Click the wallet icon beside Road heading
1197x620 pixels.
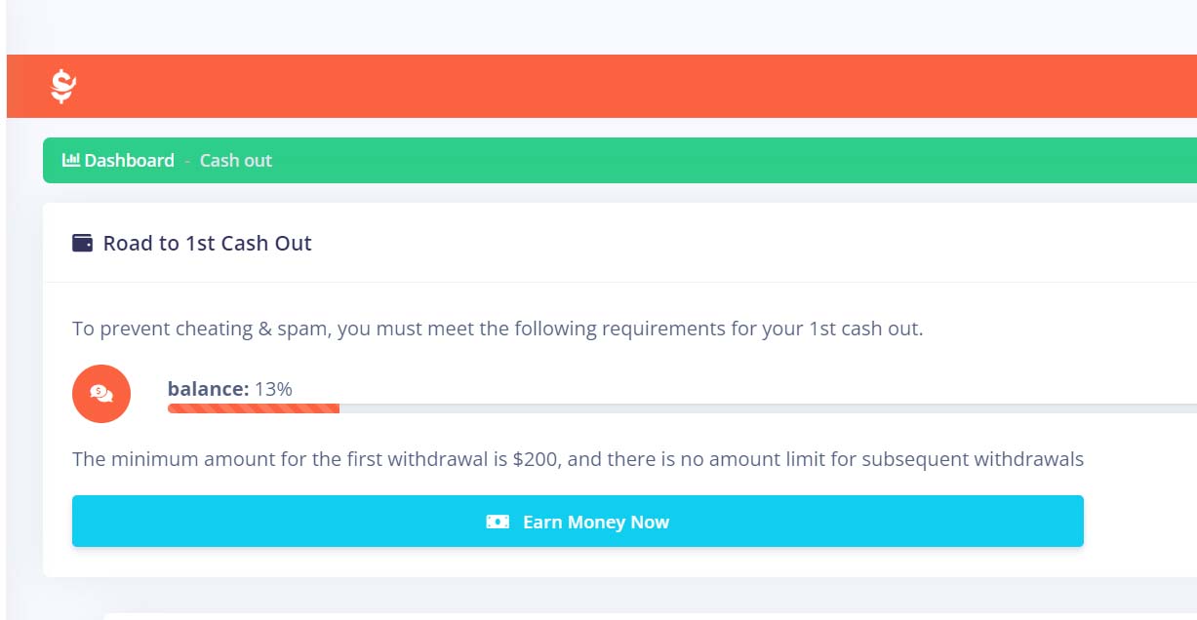coord(83,243)
